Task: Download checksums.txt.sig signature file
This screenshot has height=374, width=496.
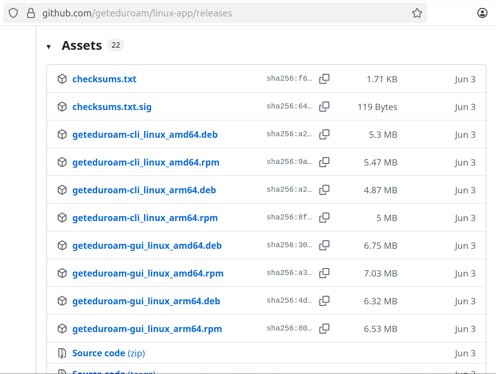Action: [112, 107]
